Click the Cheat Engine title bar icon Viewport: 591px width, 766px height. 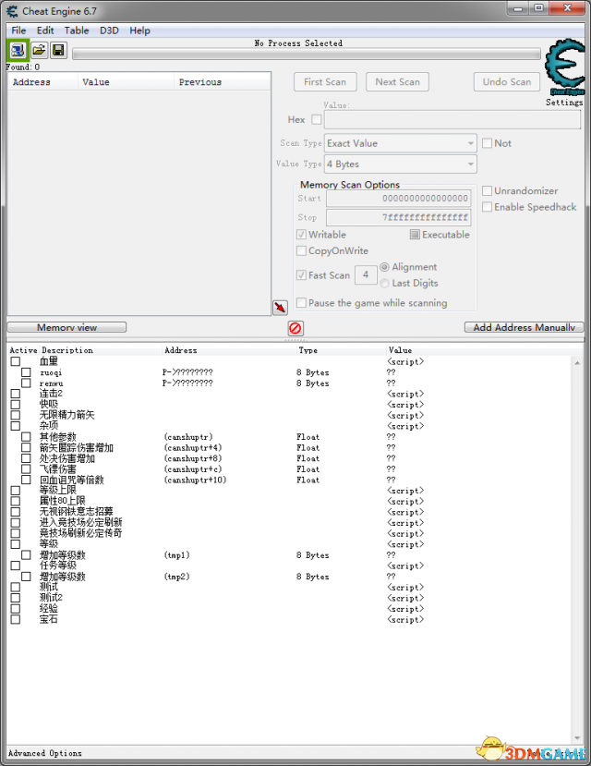pyautogui.click(x=12, y=11)
